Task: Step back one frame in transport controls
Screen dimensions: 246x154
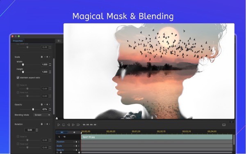Action: point(68,125)
